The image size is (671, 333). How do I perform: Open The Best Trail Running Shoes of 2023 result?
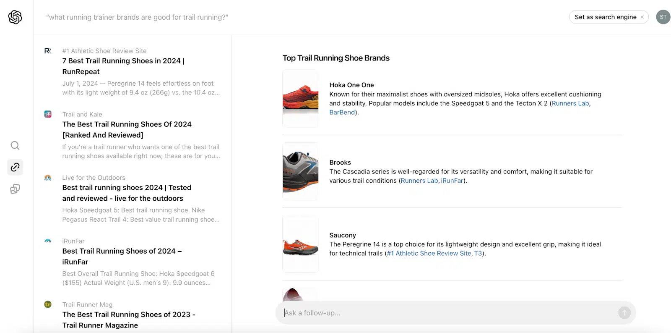point(129,320)
